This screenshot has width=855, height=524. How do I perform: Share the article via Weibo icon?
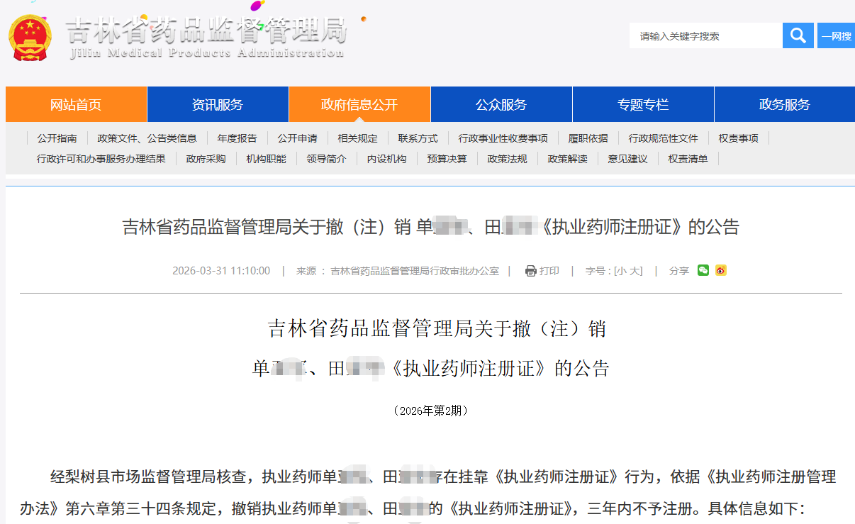pos(720,270)
